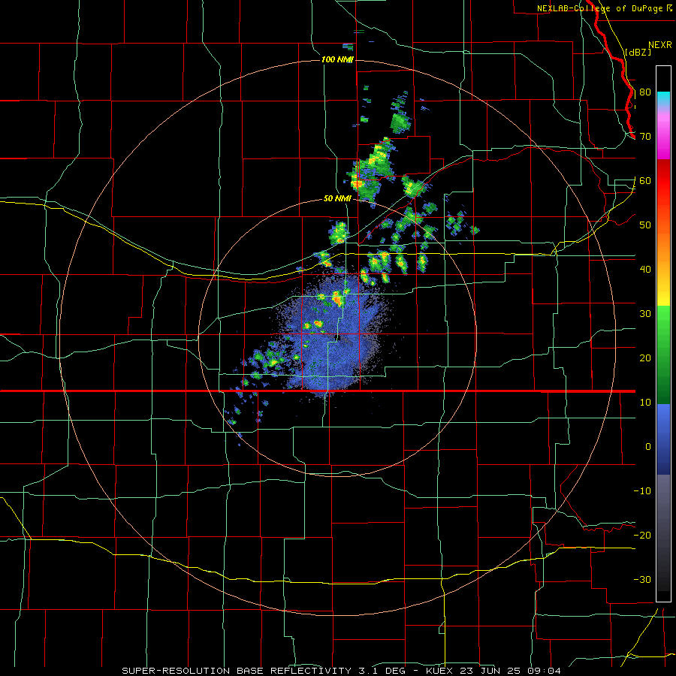Click the 30 value on dBZ scale
The width and height of the screenshot is (676, 676).
[645, 314]
